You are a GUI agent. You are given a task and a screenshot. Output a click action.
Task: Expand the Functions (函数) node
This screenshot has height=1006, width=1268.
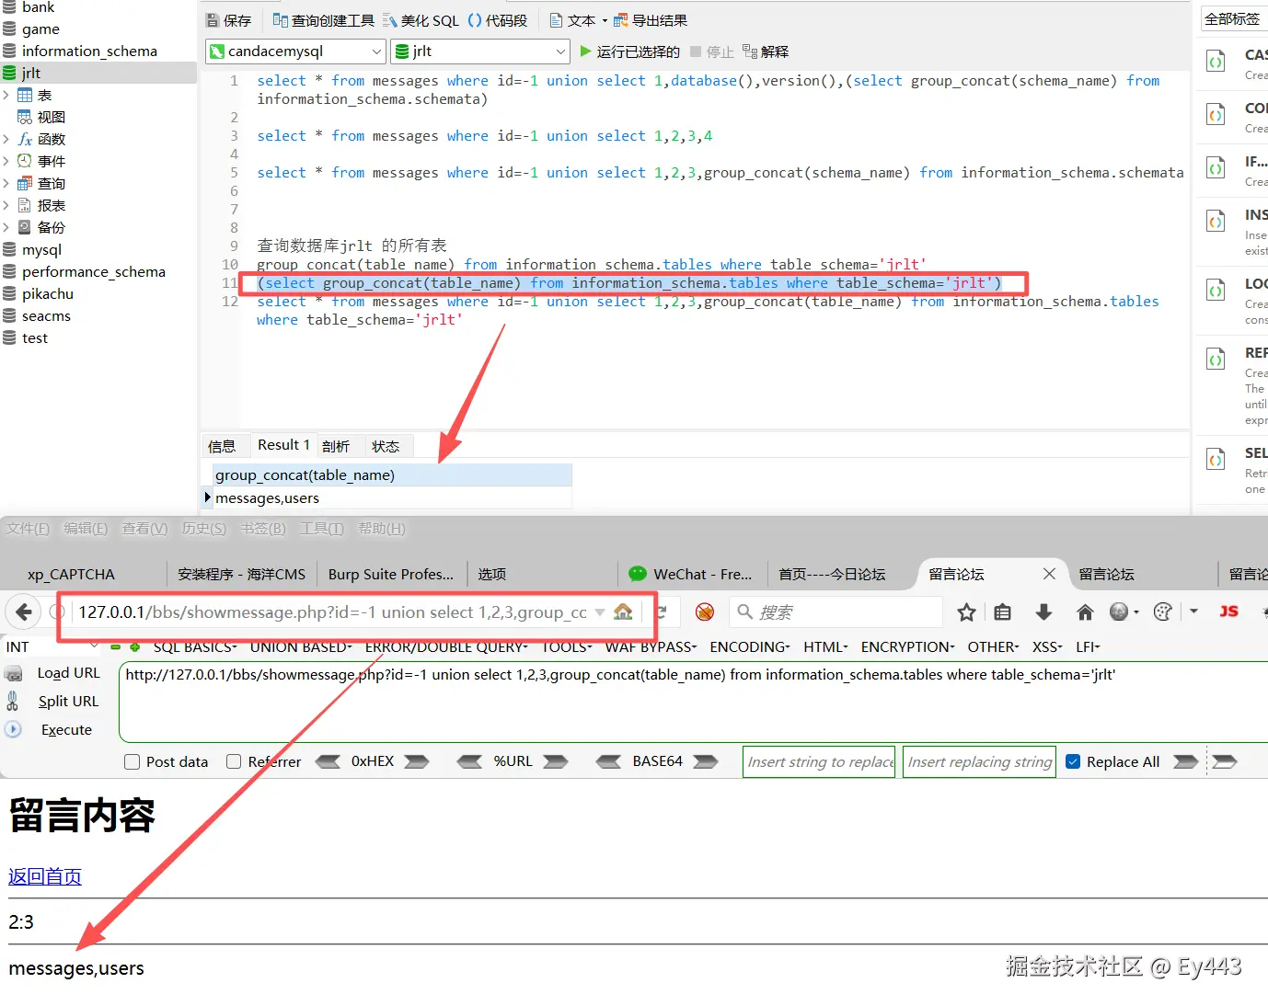point(6,139)
